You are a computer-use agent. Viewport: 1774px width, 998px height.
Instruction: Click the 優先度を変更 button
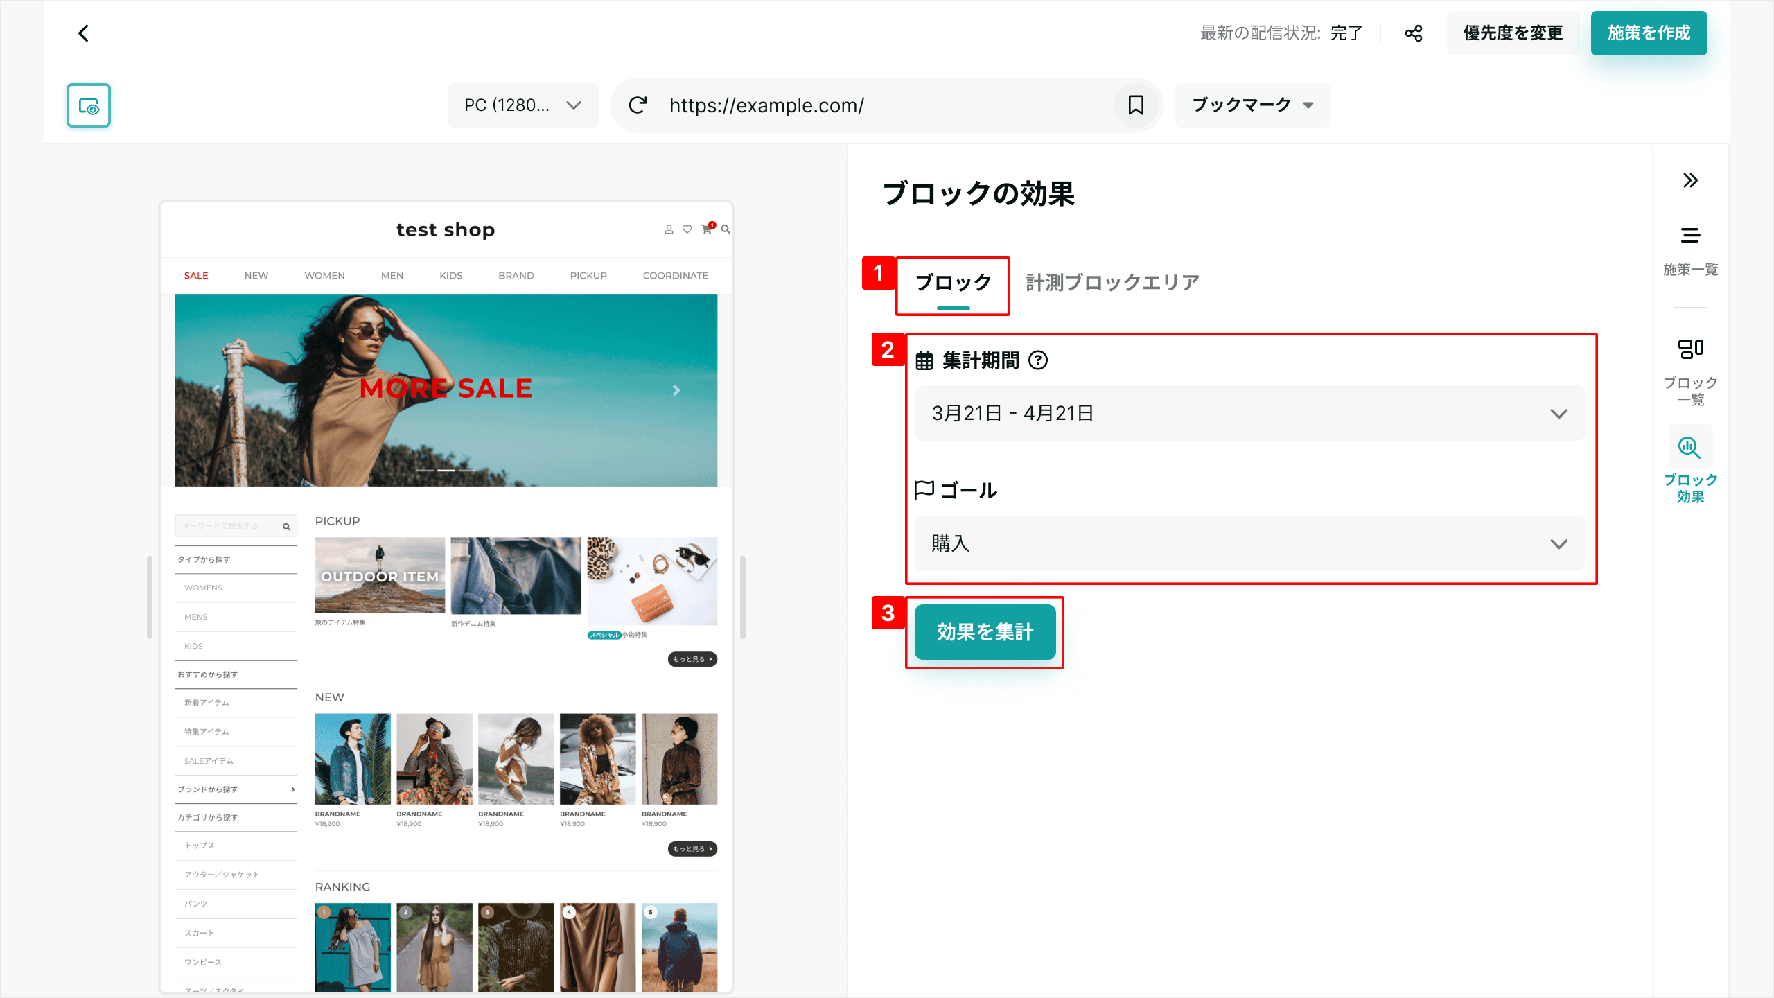click(x=1513, y=33)
